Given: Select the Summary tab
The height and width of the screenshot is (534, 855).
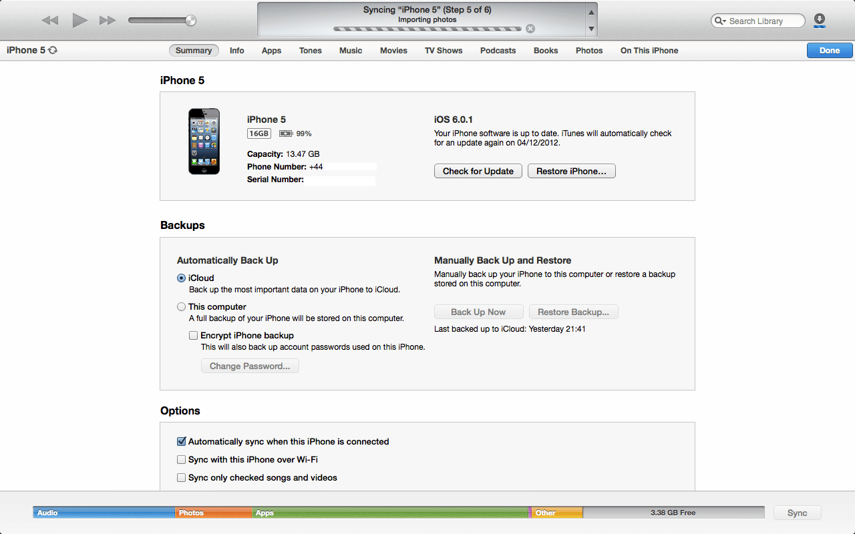Looking at the screenshot, I should [x=194, y=51].
